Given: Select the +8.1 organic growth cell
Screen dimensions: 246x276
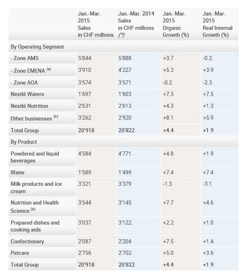Looking at the screenshot, I should click(168, 118).
